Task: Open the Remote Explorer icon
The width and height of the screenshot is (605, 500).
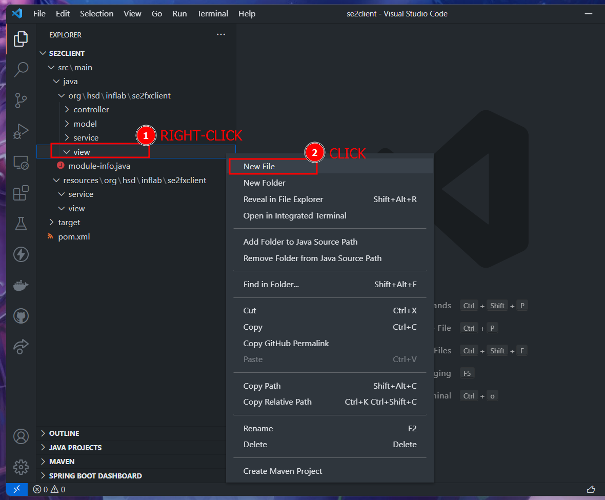Action: [21, 163]
